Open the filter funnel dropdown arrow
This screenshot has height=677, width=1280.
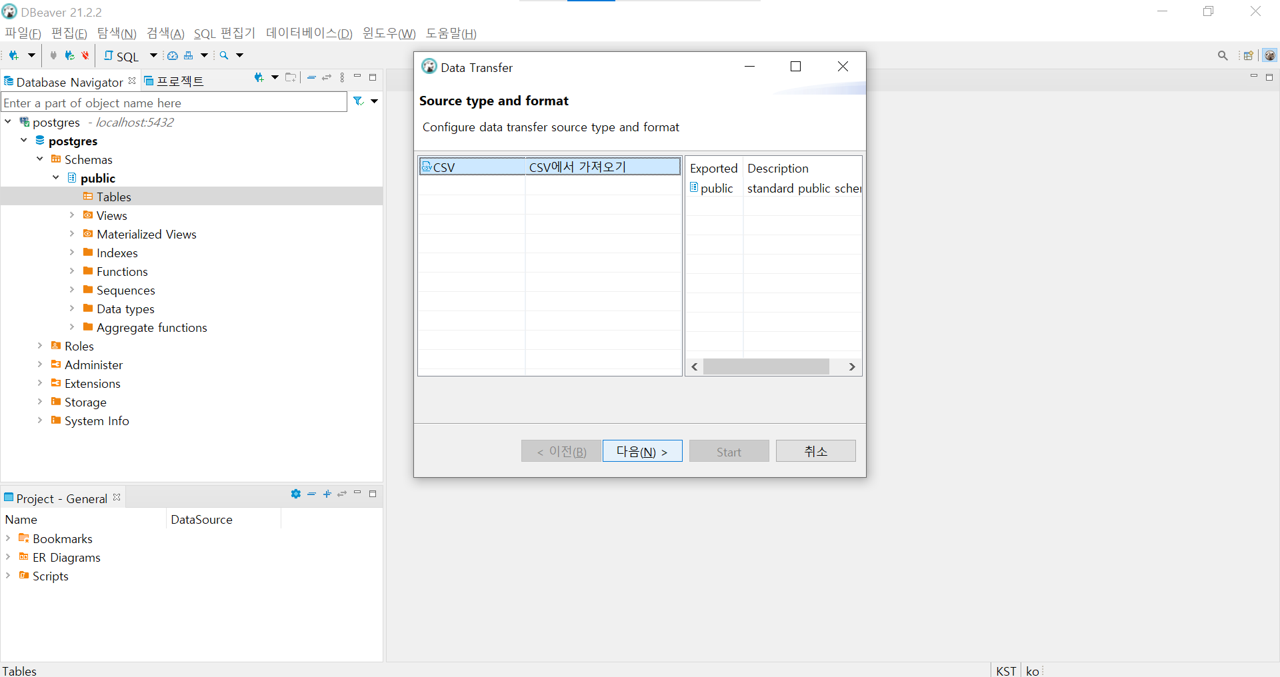pyautogui.click(x=374, y=101)
